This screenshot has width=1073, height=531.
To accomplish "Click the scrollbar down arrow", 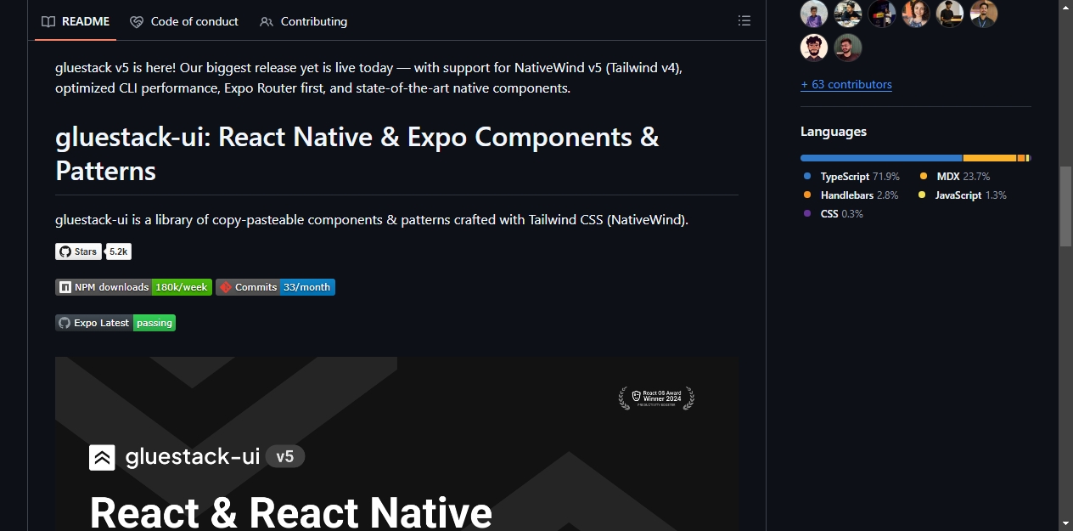I will click(1065, 523).
